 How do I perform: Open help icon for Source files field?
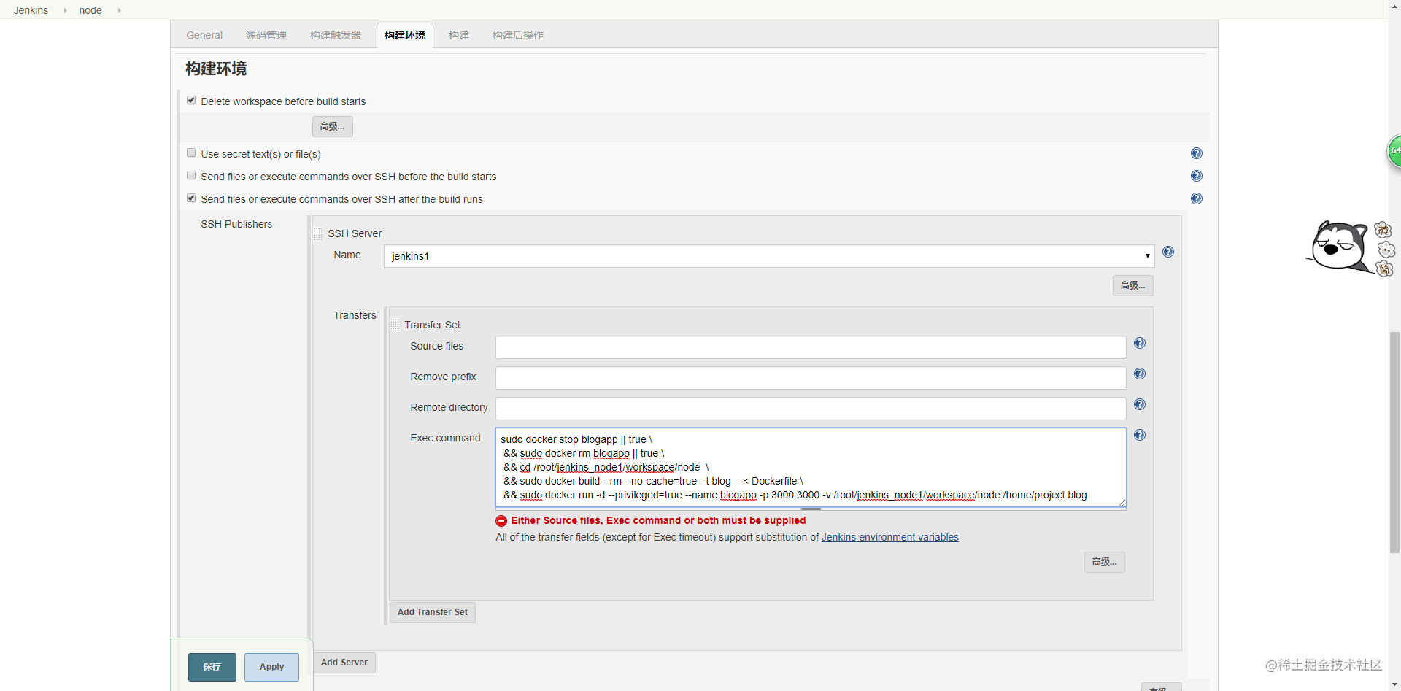1140,343
